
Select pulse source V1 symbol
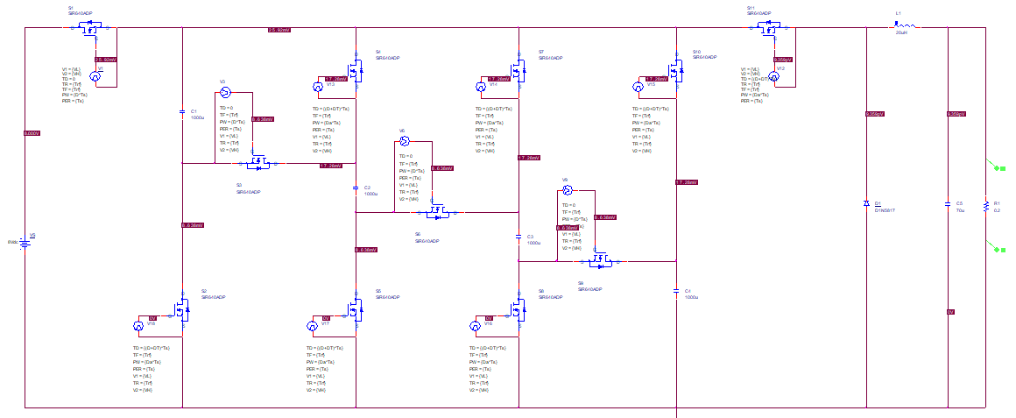pyautogui.click(x=95, y=77)
